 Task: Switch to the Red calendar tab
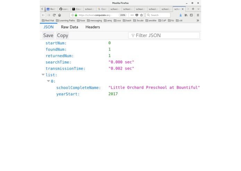(x=51, y=9)
